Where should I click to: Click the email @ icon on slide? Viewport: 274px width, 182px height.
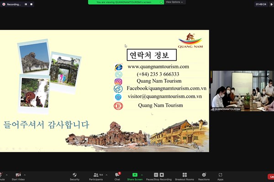[x=118, y=97]
